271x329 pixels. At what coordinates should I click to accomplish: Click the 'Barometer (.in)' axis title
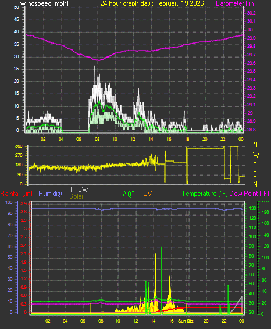click(x=236, y=3)
